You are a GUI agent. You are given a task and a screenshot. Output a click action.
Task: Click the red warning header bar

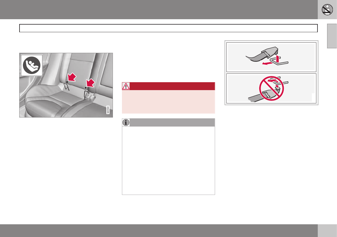pyautogui.click(x=169, y=86)
